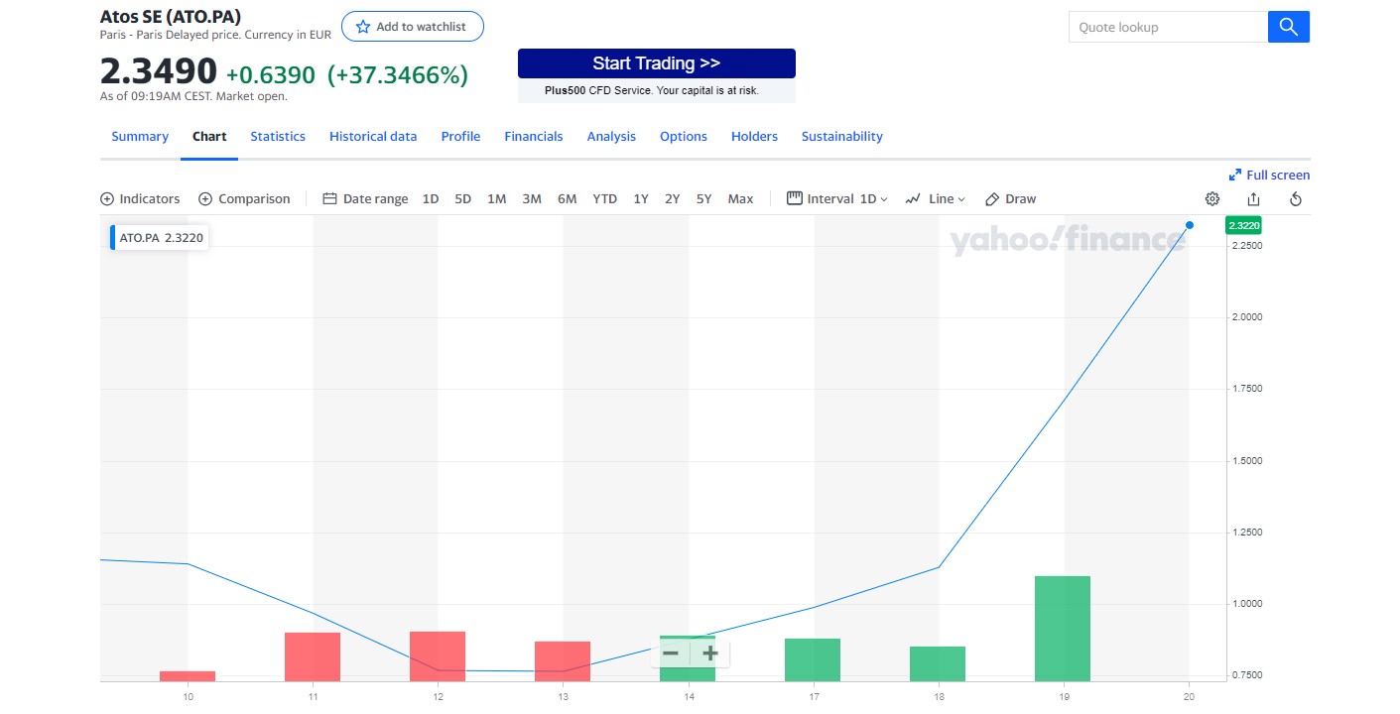Add an indicator via Indicators button
Image resolution: width=1400 pixels, height=714 pixels.
click(140, 199)
